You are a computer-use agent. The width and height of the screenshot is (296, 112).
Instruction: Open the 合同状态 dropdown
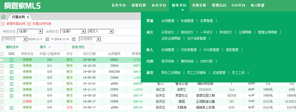click(73, 31)
